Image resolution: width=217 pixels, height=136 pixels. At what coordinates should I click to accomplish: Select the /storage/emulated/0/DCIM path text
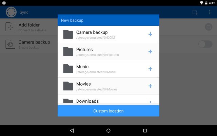[x=96, y=38]
